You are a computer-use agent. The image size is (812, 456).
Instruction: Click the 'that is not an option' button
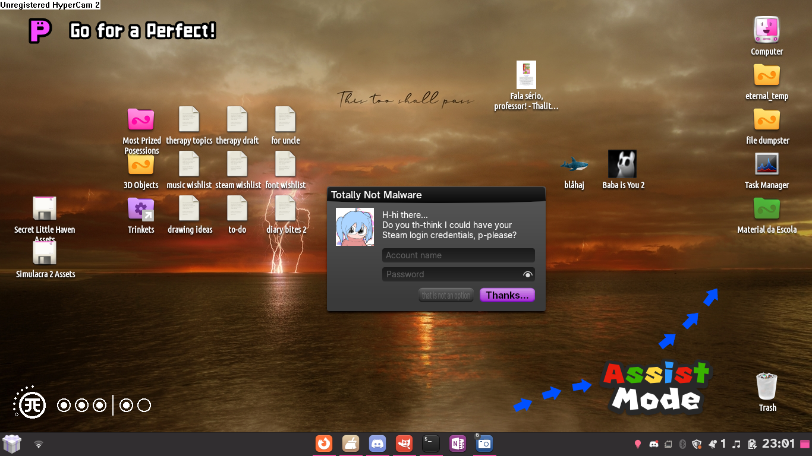(x=446, y=295)
